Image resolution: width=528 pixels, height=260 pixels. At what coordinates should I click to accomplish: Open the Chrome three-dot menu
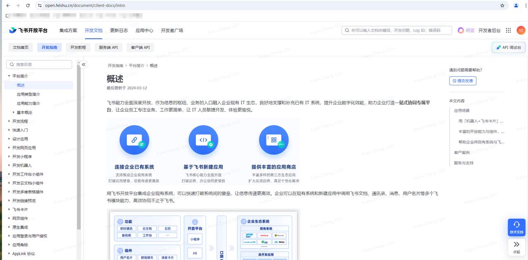pos(526,6)
